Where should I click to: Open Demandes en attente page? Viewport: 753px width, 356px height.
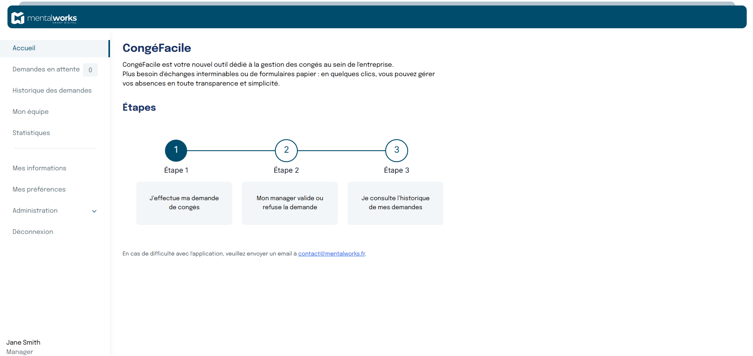[46, 69]
